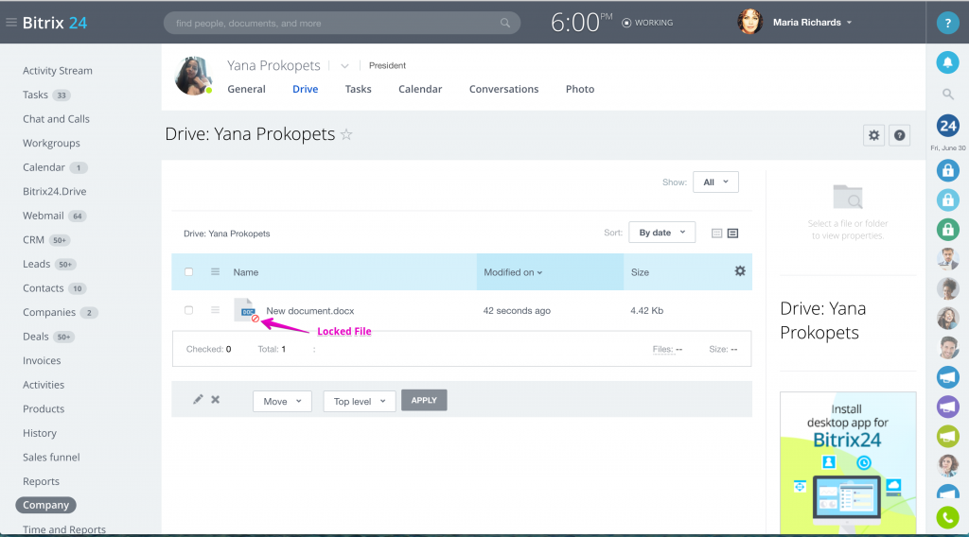
Task: Click Maria Richards avatar in top bar
Action: (749, 23)
